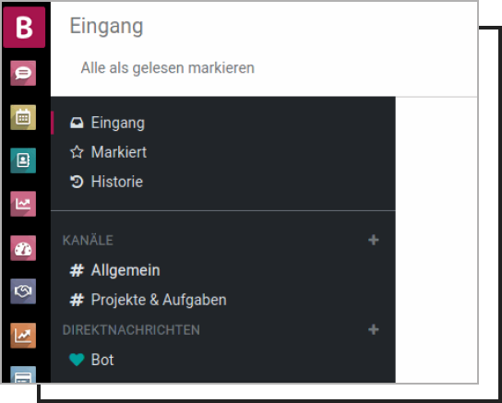
Task: Open the Discuss chat bubble app
Action: coord(23,73)
